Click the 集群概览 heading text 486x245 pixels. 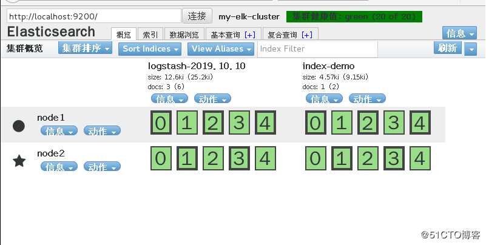[x=25, y=49]
